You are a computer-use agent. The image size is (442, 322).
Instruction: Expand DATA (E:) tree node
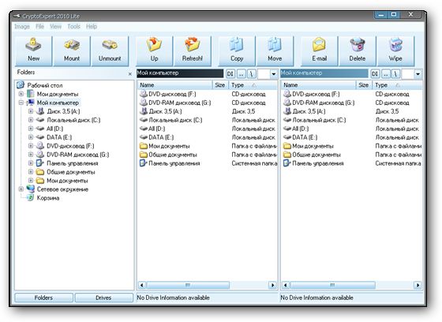(31, 137)
